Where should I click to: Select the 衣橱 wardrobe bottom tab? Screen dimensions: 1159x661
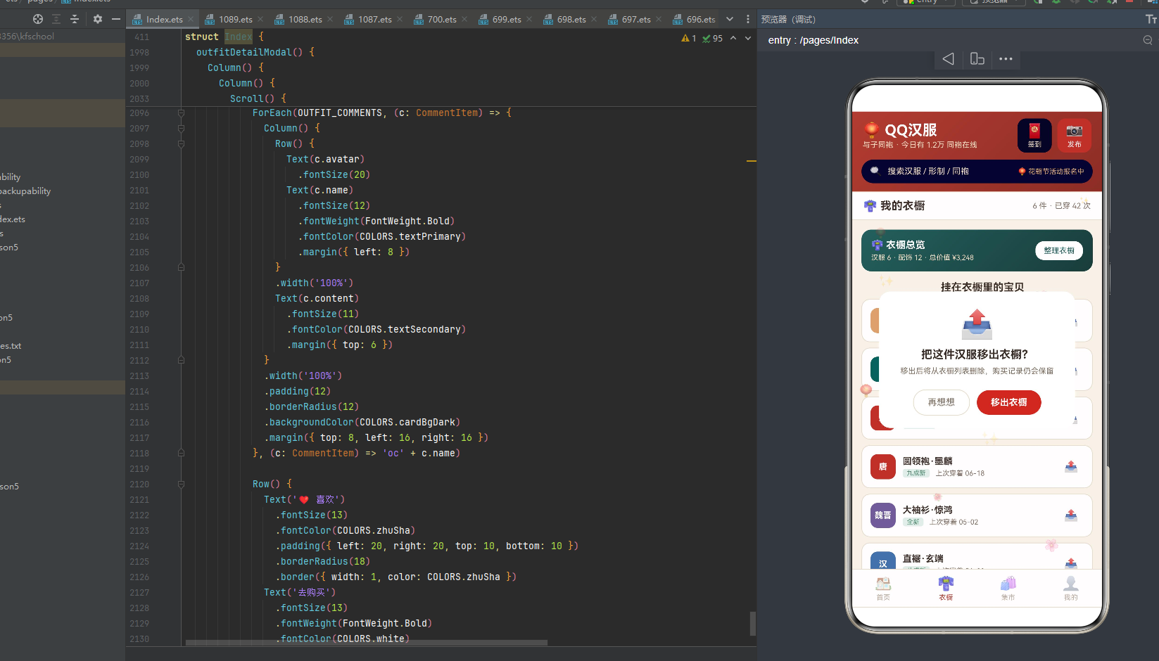[x=946, y=589]
